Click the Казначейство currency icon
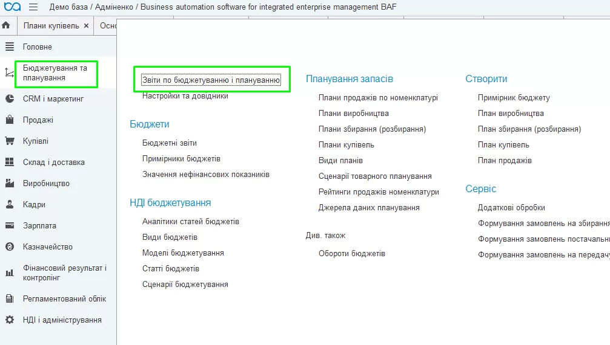610x345 pixels. click(10, 247)
